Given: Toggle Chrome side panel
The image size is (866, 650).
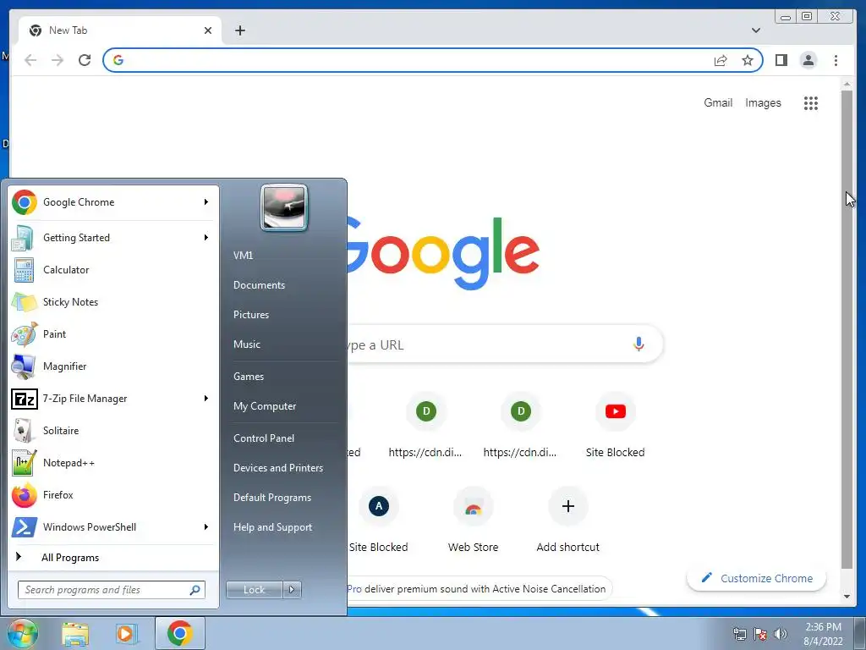Looking at the screenshot, I should (x=781, y=60).
